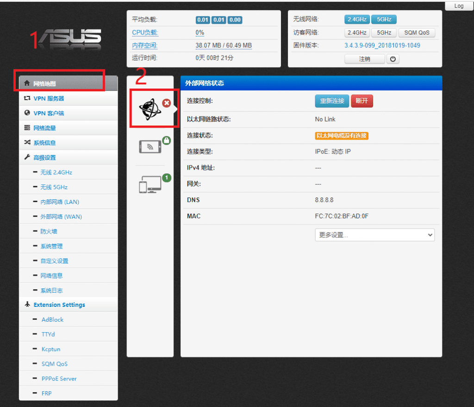Open 防火墙 settings
Image resolution: width=474 pixels, height=407 pixels.
coord(69,231)
